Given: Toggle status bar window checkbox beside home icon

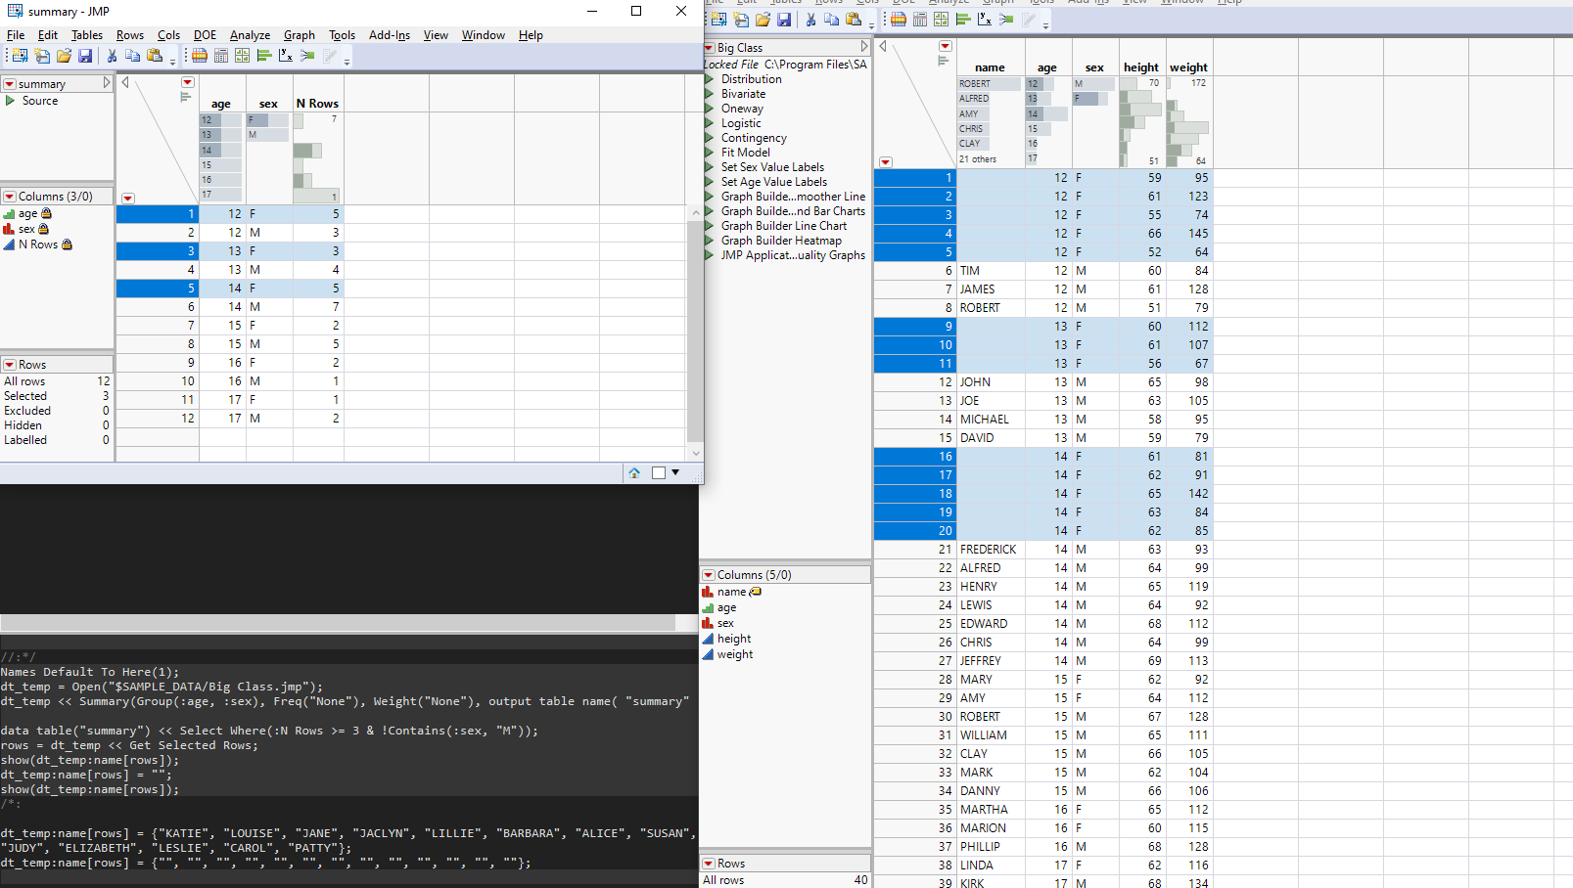Looking at the screenshot, I should [659, 473].
